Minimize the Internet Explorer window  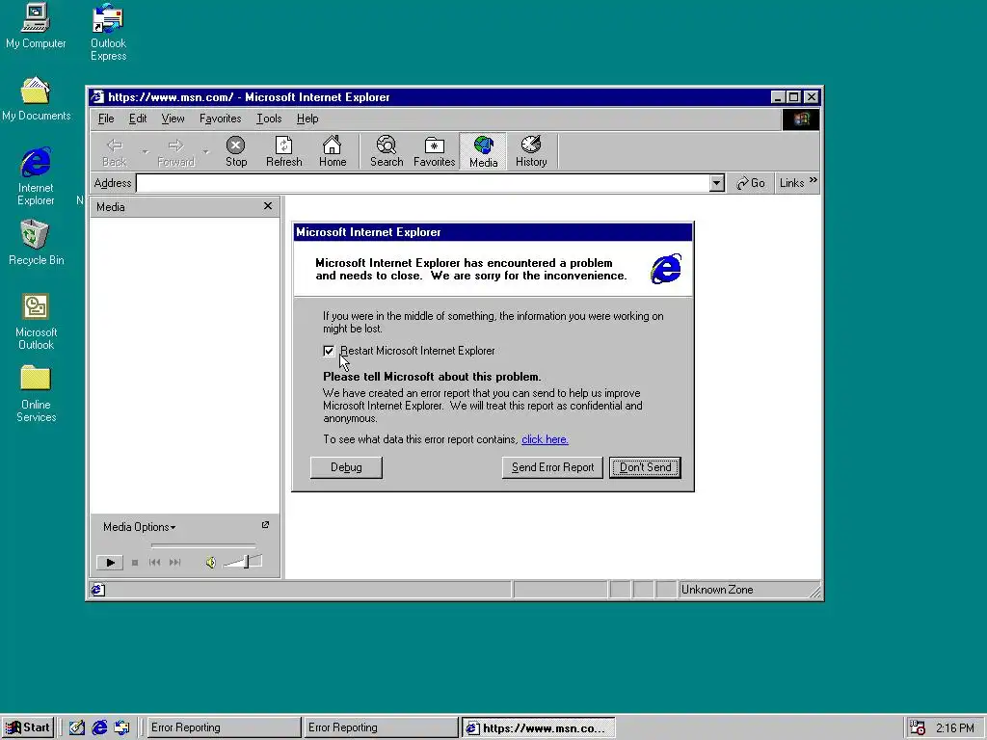[x=778, y=97]
